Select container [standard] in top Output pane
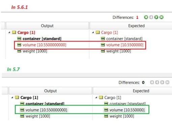 [42, 39]
